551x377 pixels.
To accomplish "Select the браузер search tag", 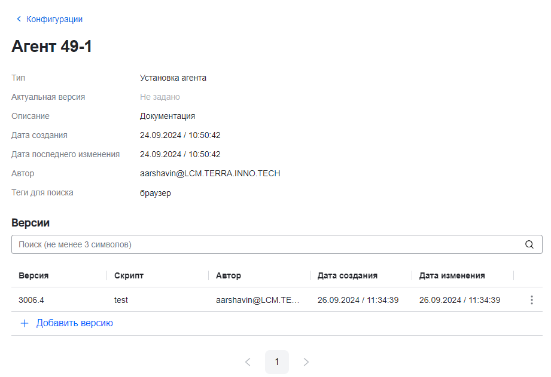I will click(x=156, y=193).
